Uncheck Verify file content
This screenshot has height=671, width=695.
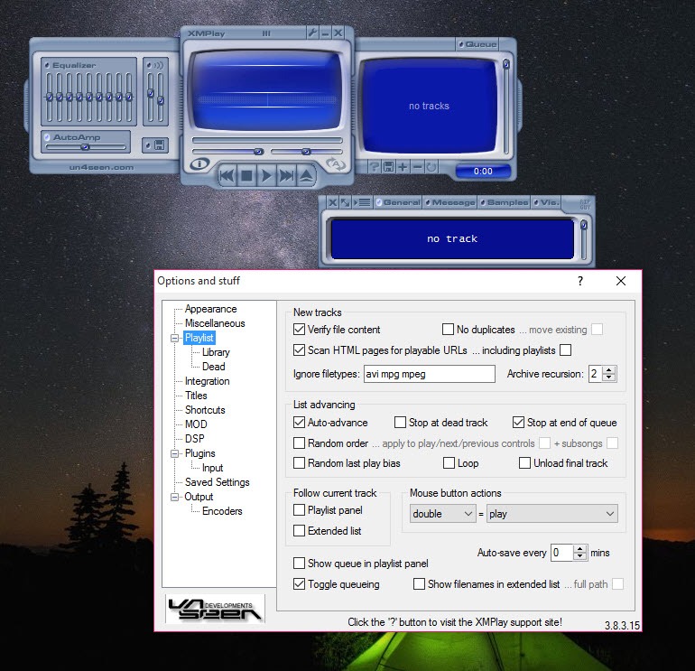[299, 330]
